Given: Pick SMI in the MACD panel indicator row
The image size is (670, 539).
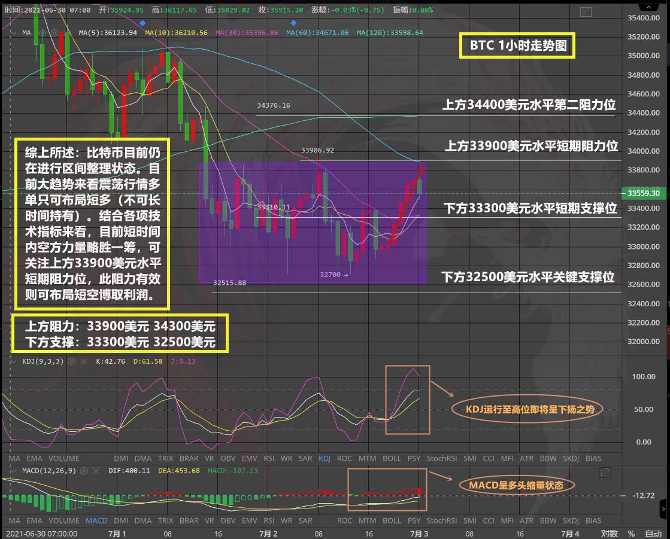Looking at the screenshot, I should tap(470, 520).
